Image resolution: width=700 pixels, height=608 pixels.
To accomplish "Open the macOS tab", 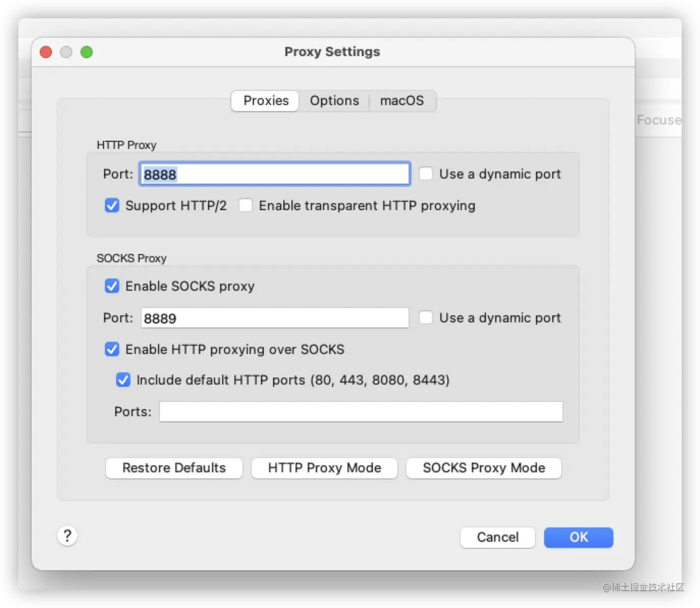I will point(402,100).
